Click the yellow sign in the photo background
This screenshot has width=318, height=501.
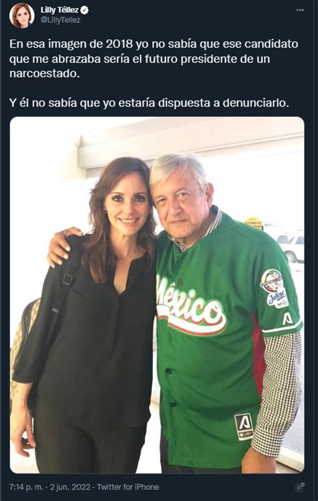254,224
